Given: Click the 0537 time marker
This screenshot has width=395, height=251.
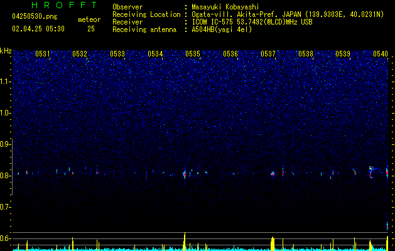Looking at the screenshot, I should coord(268,54).
